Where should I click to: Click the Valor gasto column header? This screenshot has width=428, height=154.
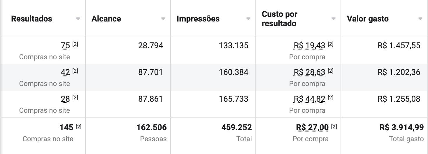coord(367,19)
